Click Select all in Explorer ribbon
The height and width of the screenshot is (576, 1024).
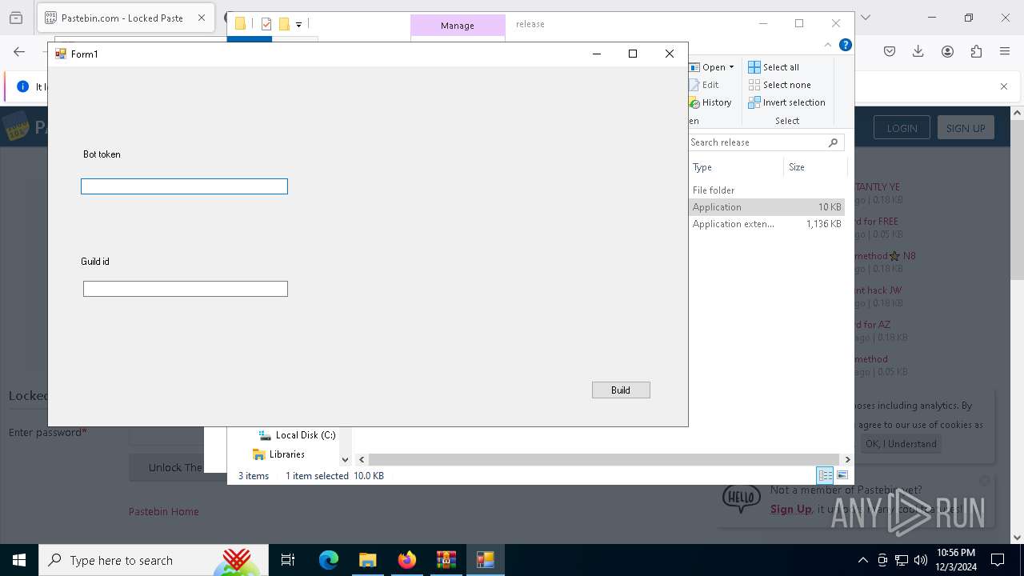[774, 67]
